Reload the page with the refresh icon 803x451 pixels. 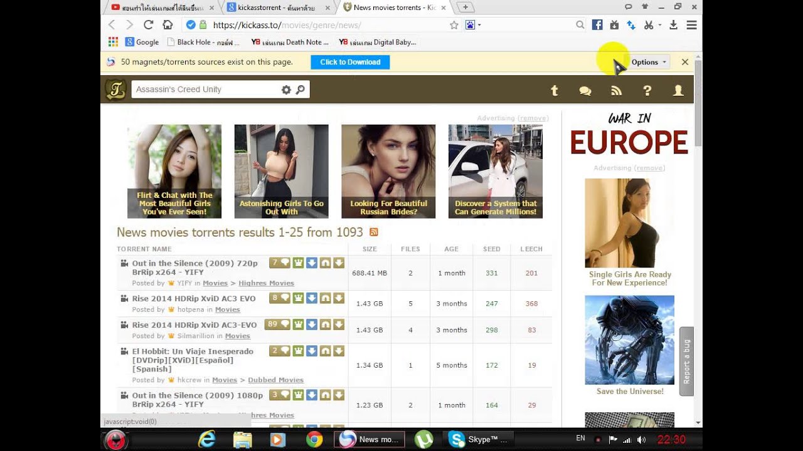(148, 25)
